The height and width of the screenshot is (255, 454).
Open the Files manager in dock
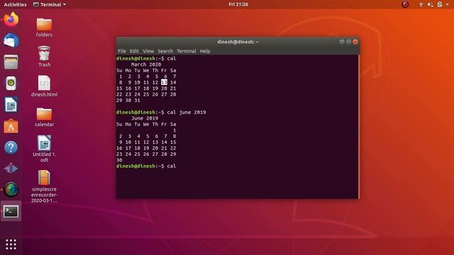tap(11, 62)
